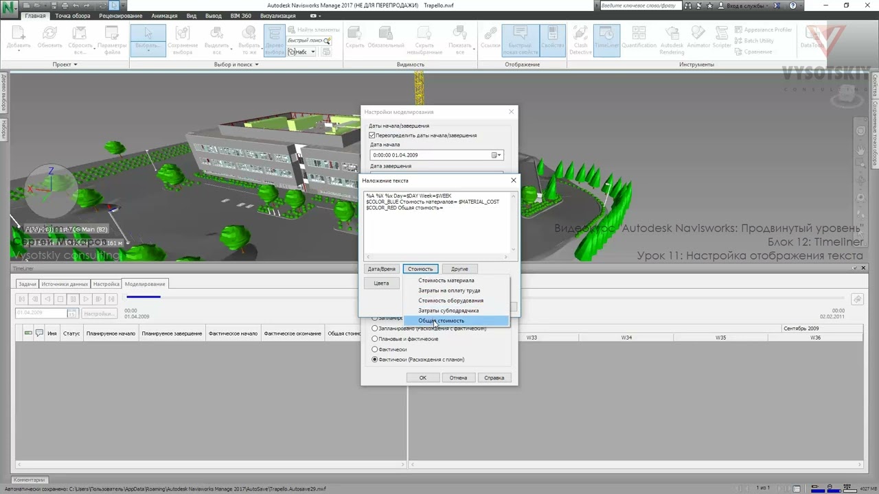Click the TimeLiner play forward button

pos(87,299)
